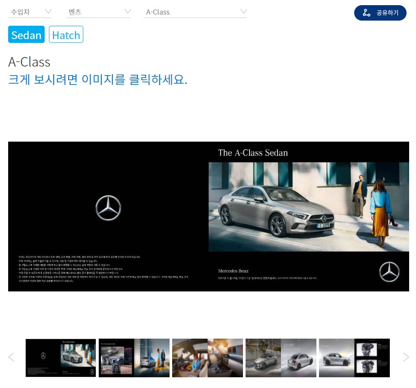Click the 공유하기 share button
The image size is (416, 388).
coord(380,13)
